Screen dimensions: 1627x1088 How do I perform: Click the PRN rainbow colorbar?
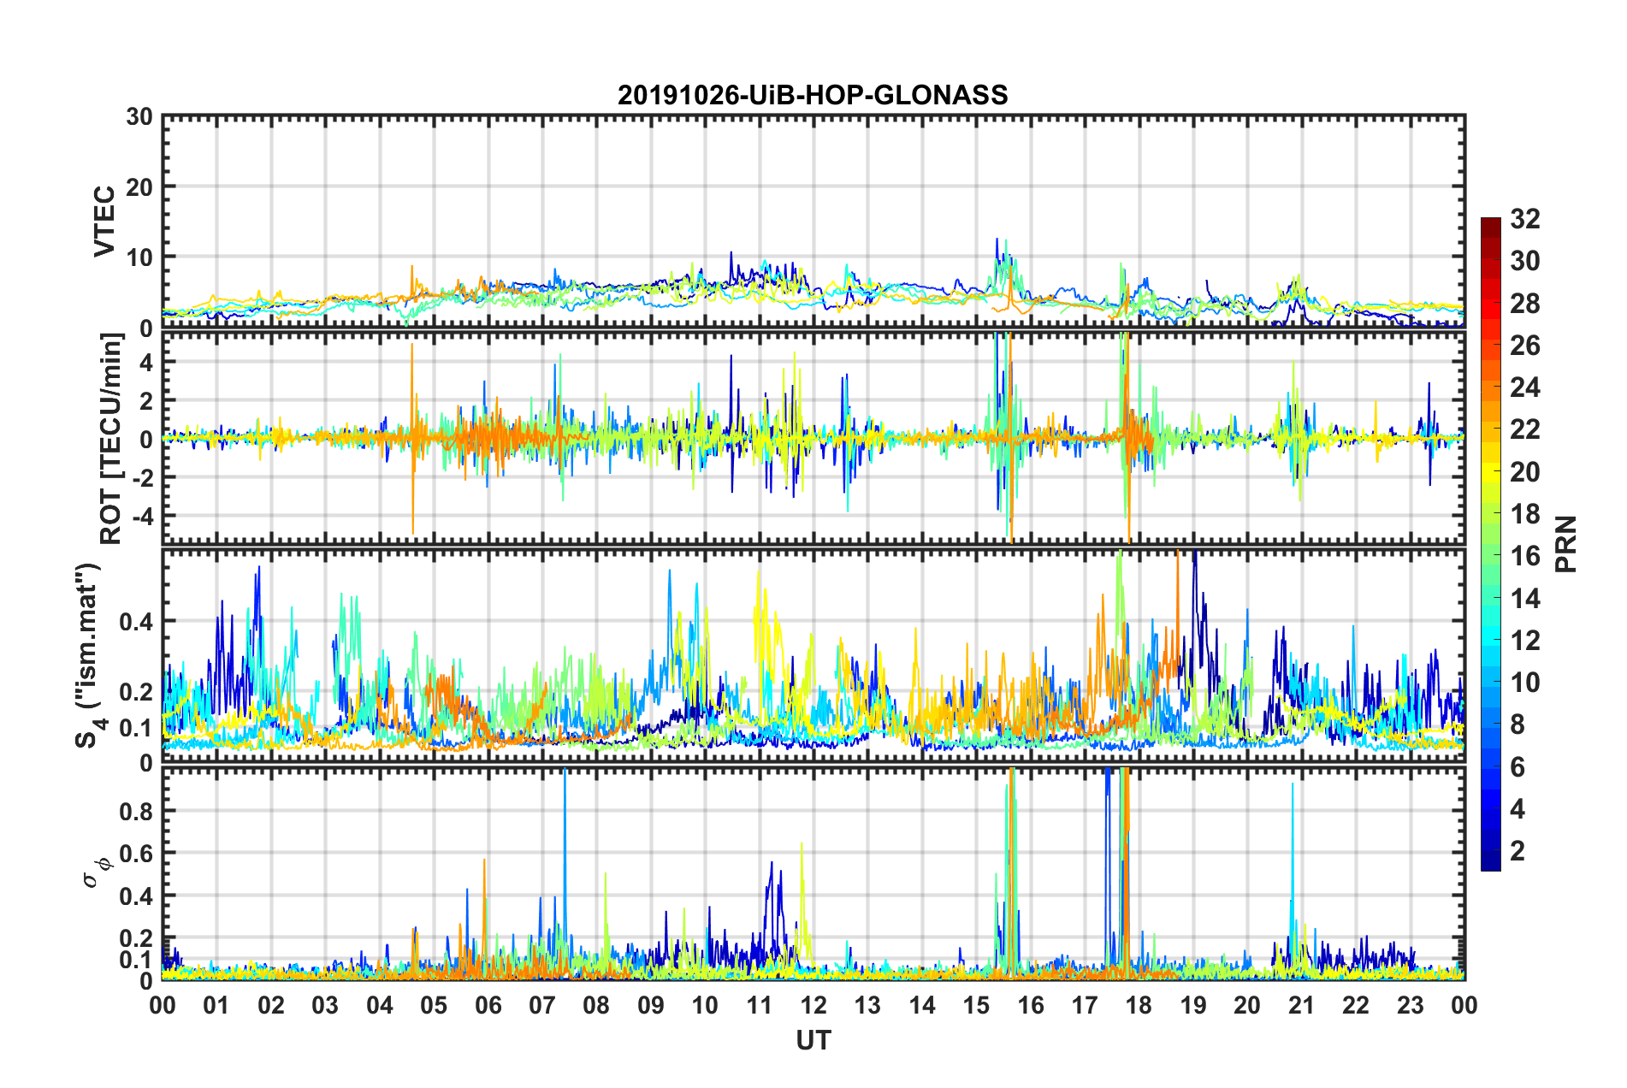tap(1490, 544)
